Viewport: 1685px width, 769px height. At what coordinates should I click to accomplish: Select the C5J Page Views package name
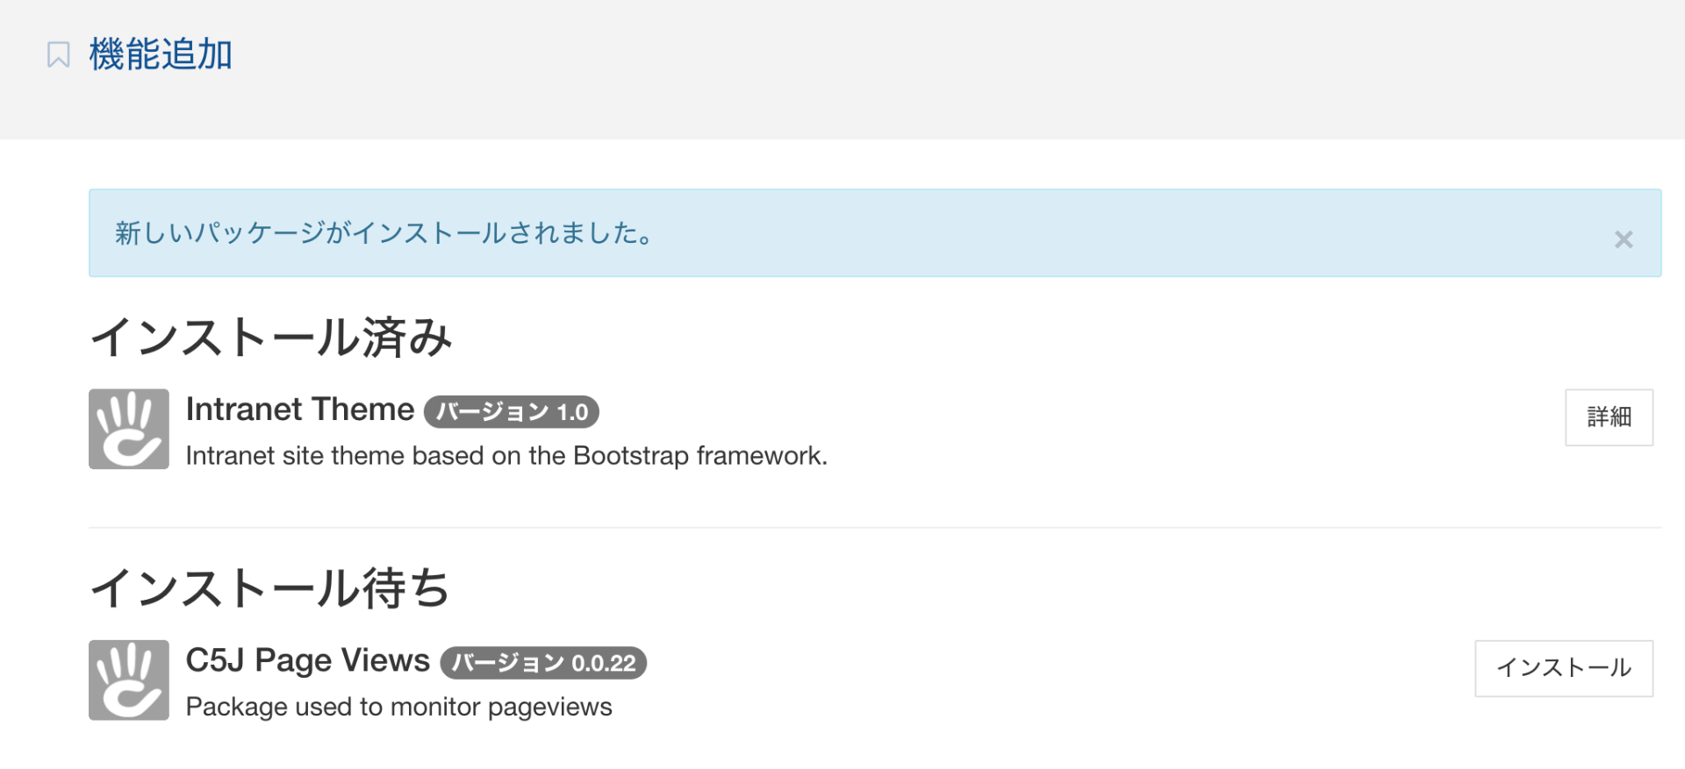[x=307, y=660]
